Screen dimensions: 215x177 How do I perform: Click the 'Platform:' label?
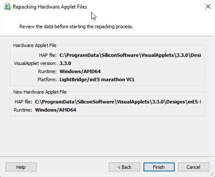47,79
